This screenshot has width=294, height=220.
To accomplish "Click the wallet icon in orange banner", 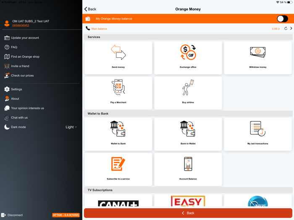I will tap(88, 19).
